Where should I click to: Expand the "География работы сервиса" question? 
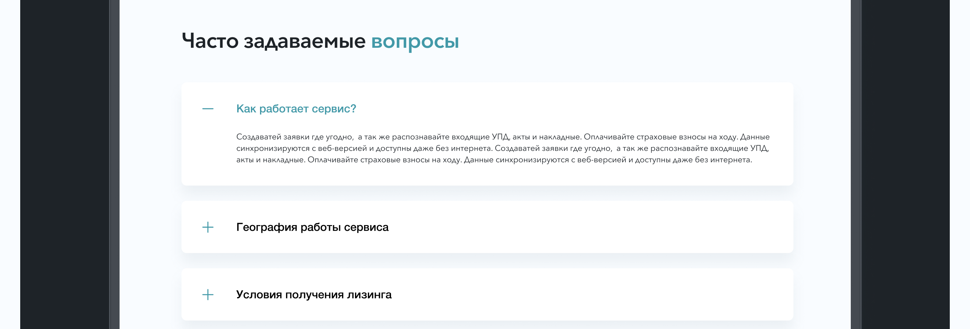tap(312, 227)
